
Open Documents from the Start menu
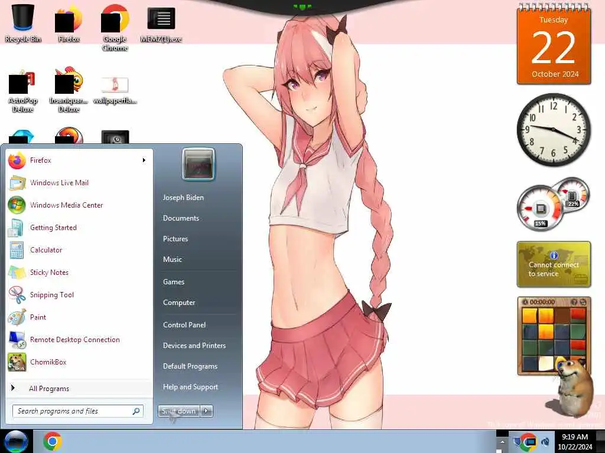point(181,218)
